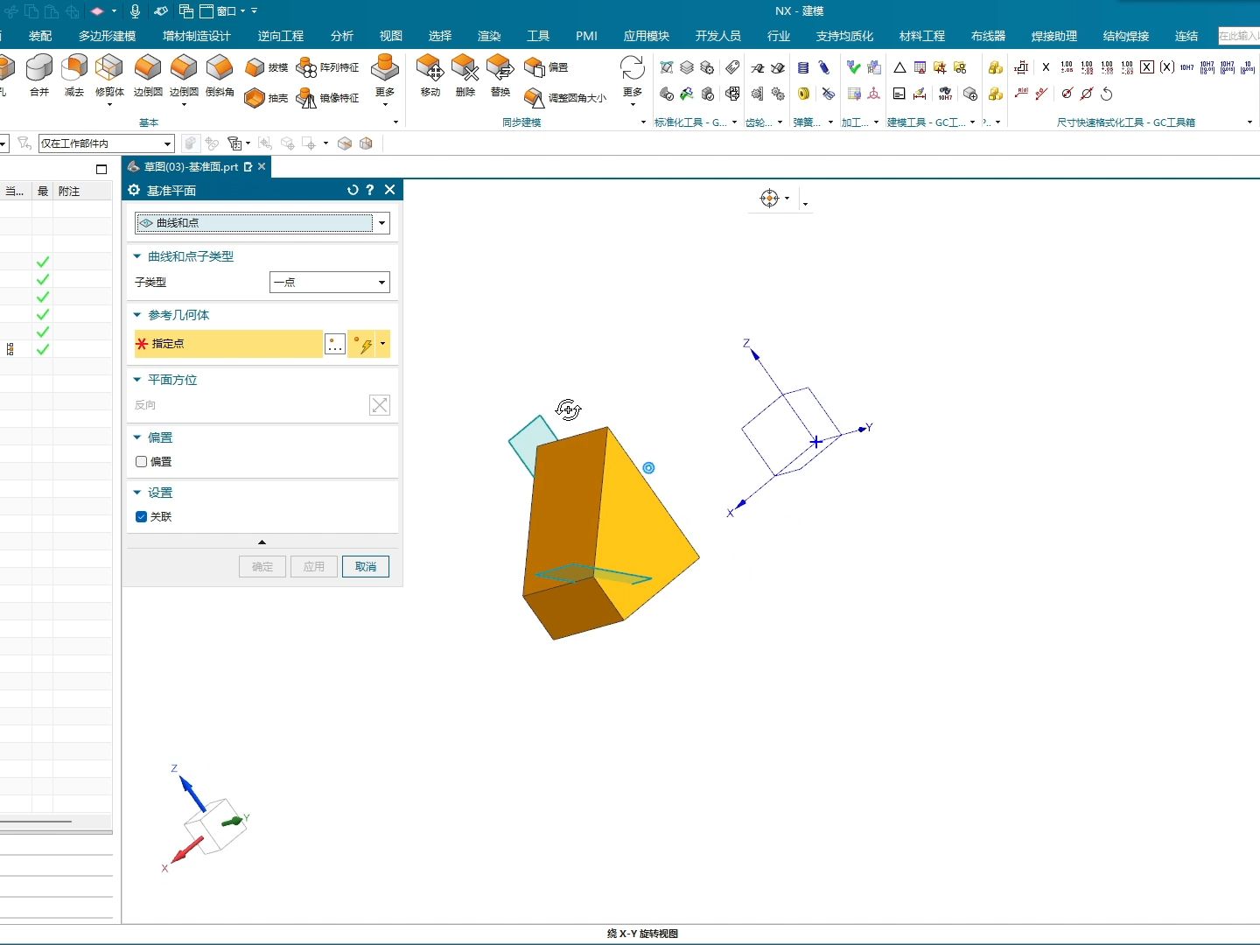Screen dimensions: 1260x945
Task: Open the 逆向工程 ribbon tab
Action: coord(281,36)
